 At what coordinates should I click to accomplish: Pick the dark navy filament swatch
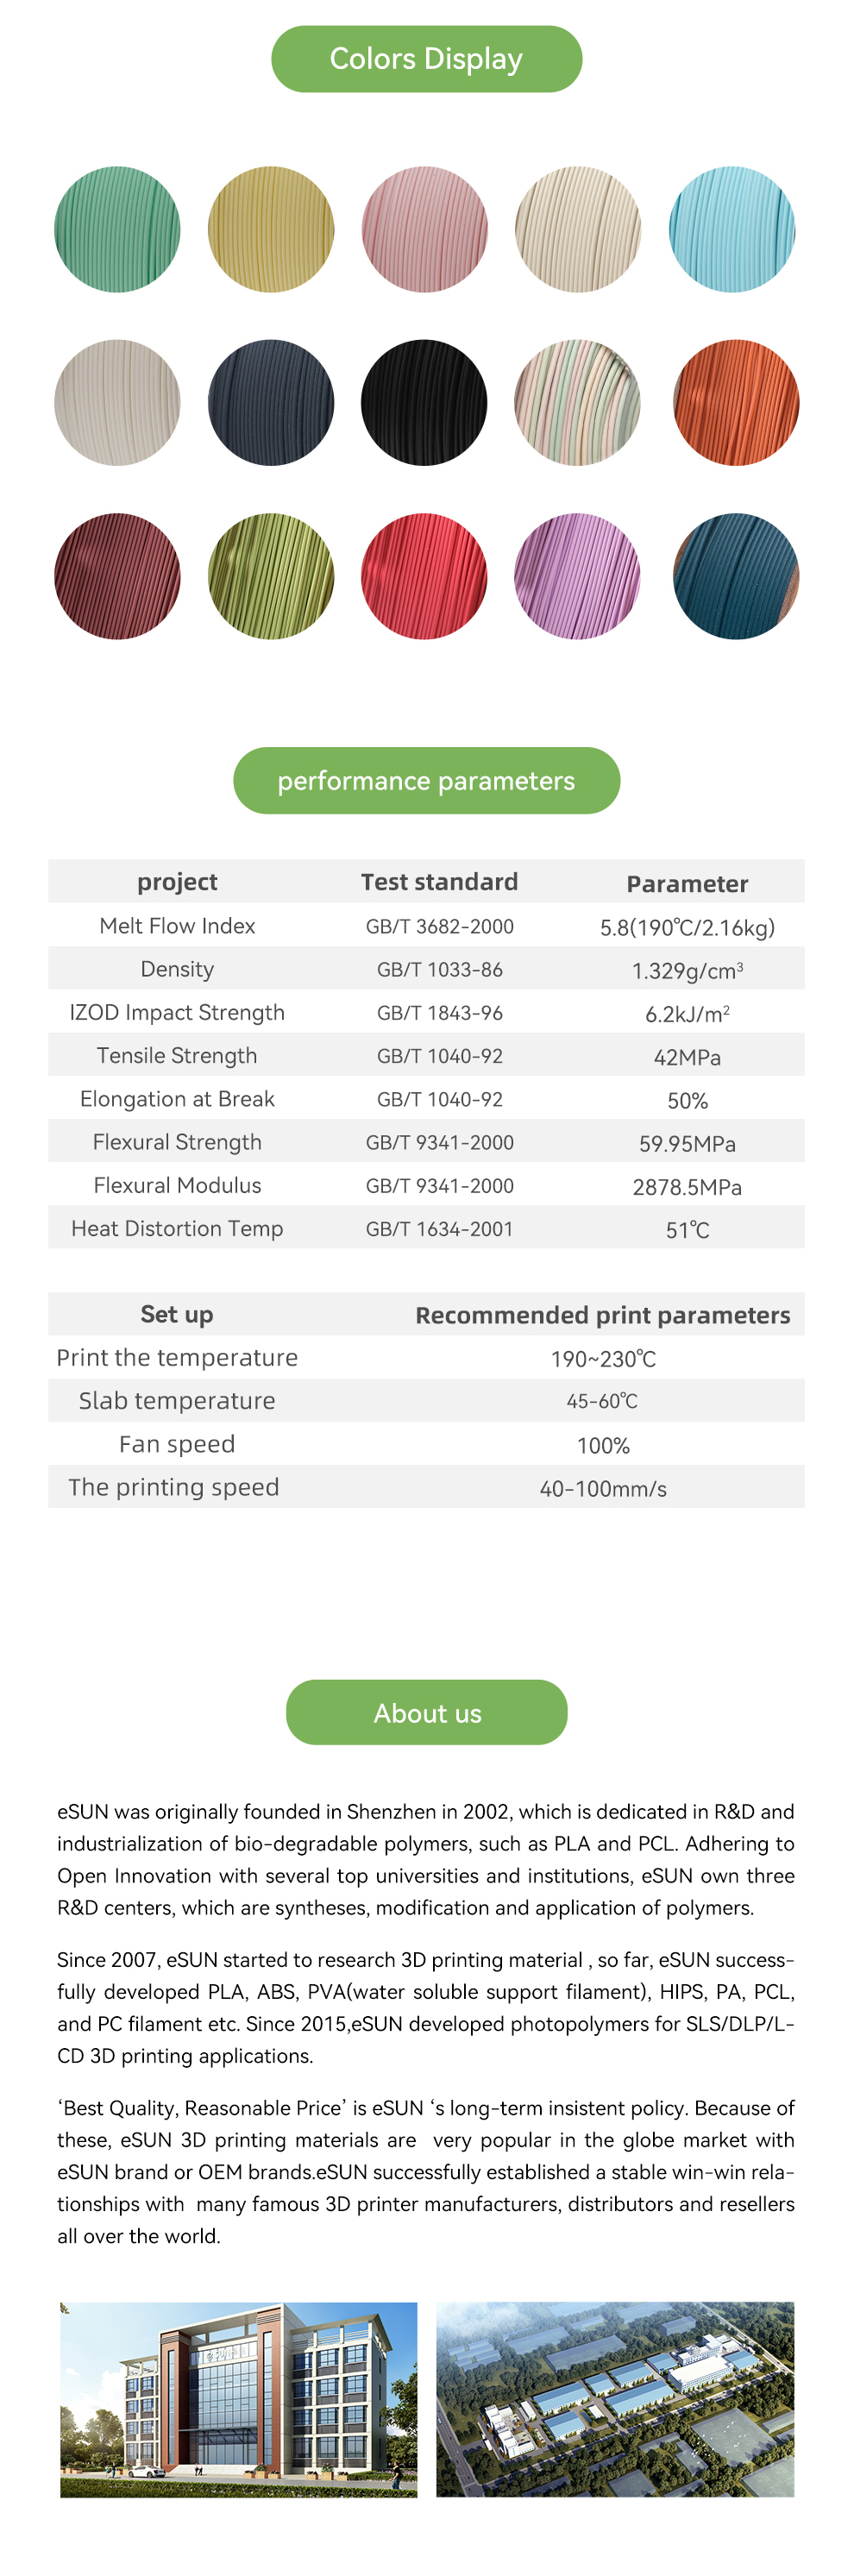(271, 402)
